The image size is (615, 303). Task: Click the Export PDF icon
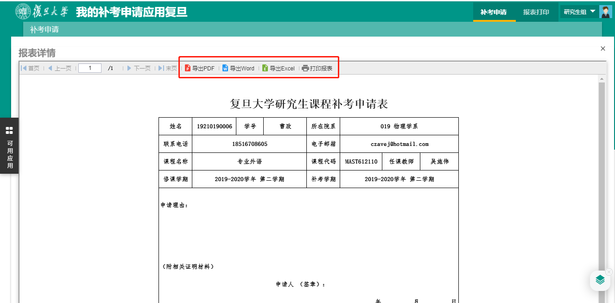point(188,68)
